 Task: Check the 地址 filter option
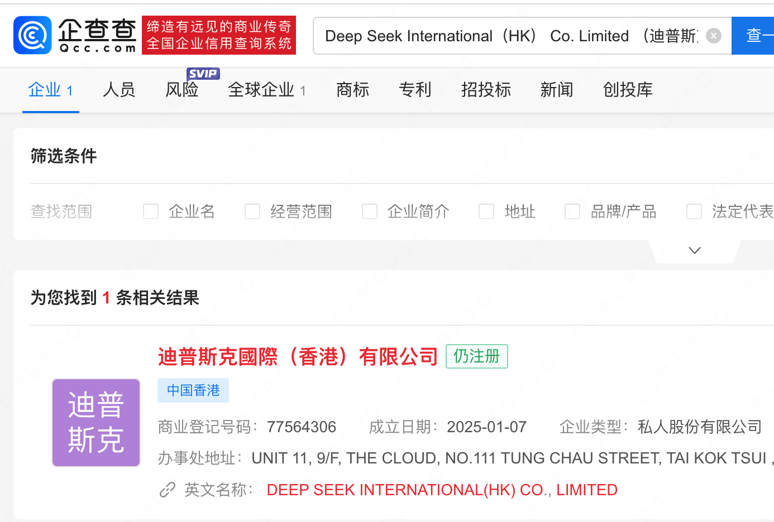point(486,211)
